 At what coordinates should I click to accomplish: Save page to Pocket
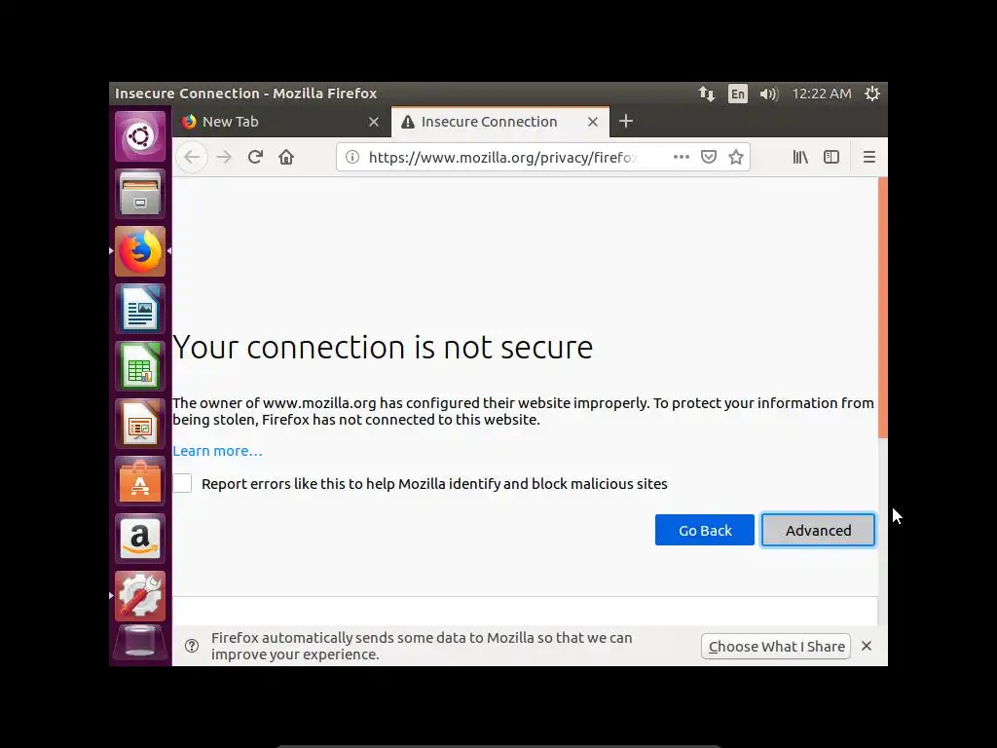[x=709, y=157]
